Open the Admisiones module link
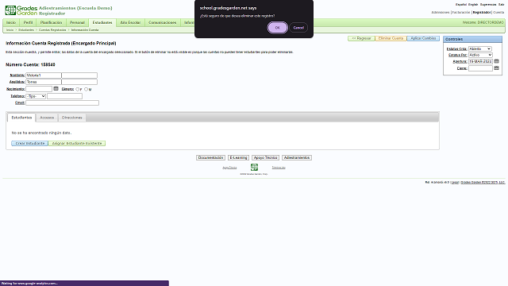508x286 pixels. 441,13
